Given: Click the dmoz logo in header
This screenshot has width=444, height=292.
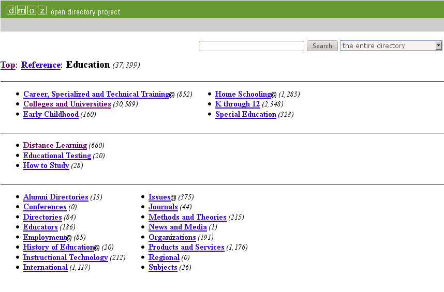Looking at the screenshot, I should coord(26,11).
